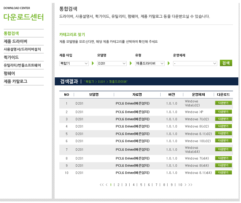Screen dimensions: 241x203
Task: Download the Windows 8.1(x32) driver
Action: tap(223, 133)
